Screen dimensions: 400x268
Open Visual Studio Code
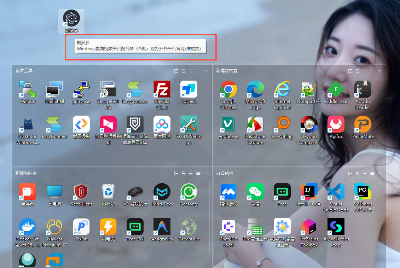point(336,198)
